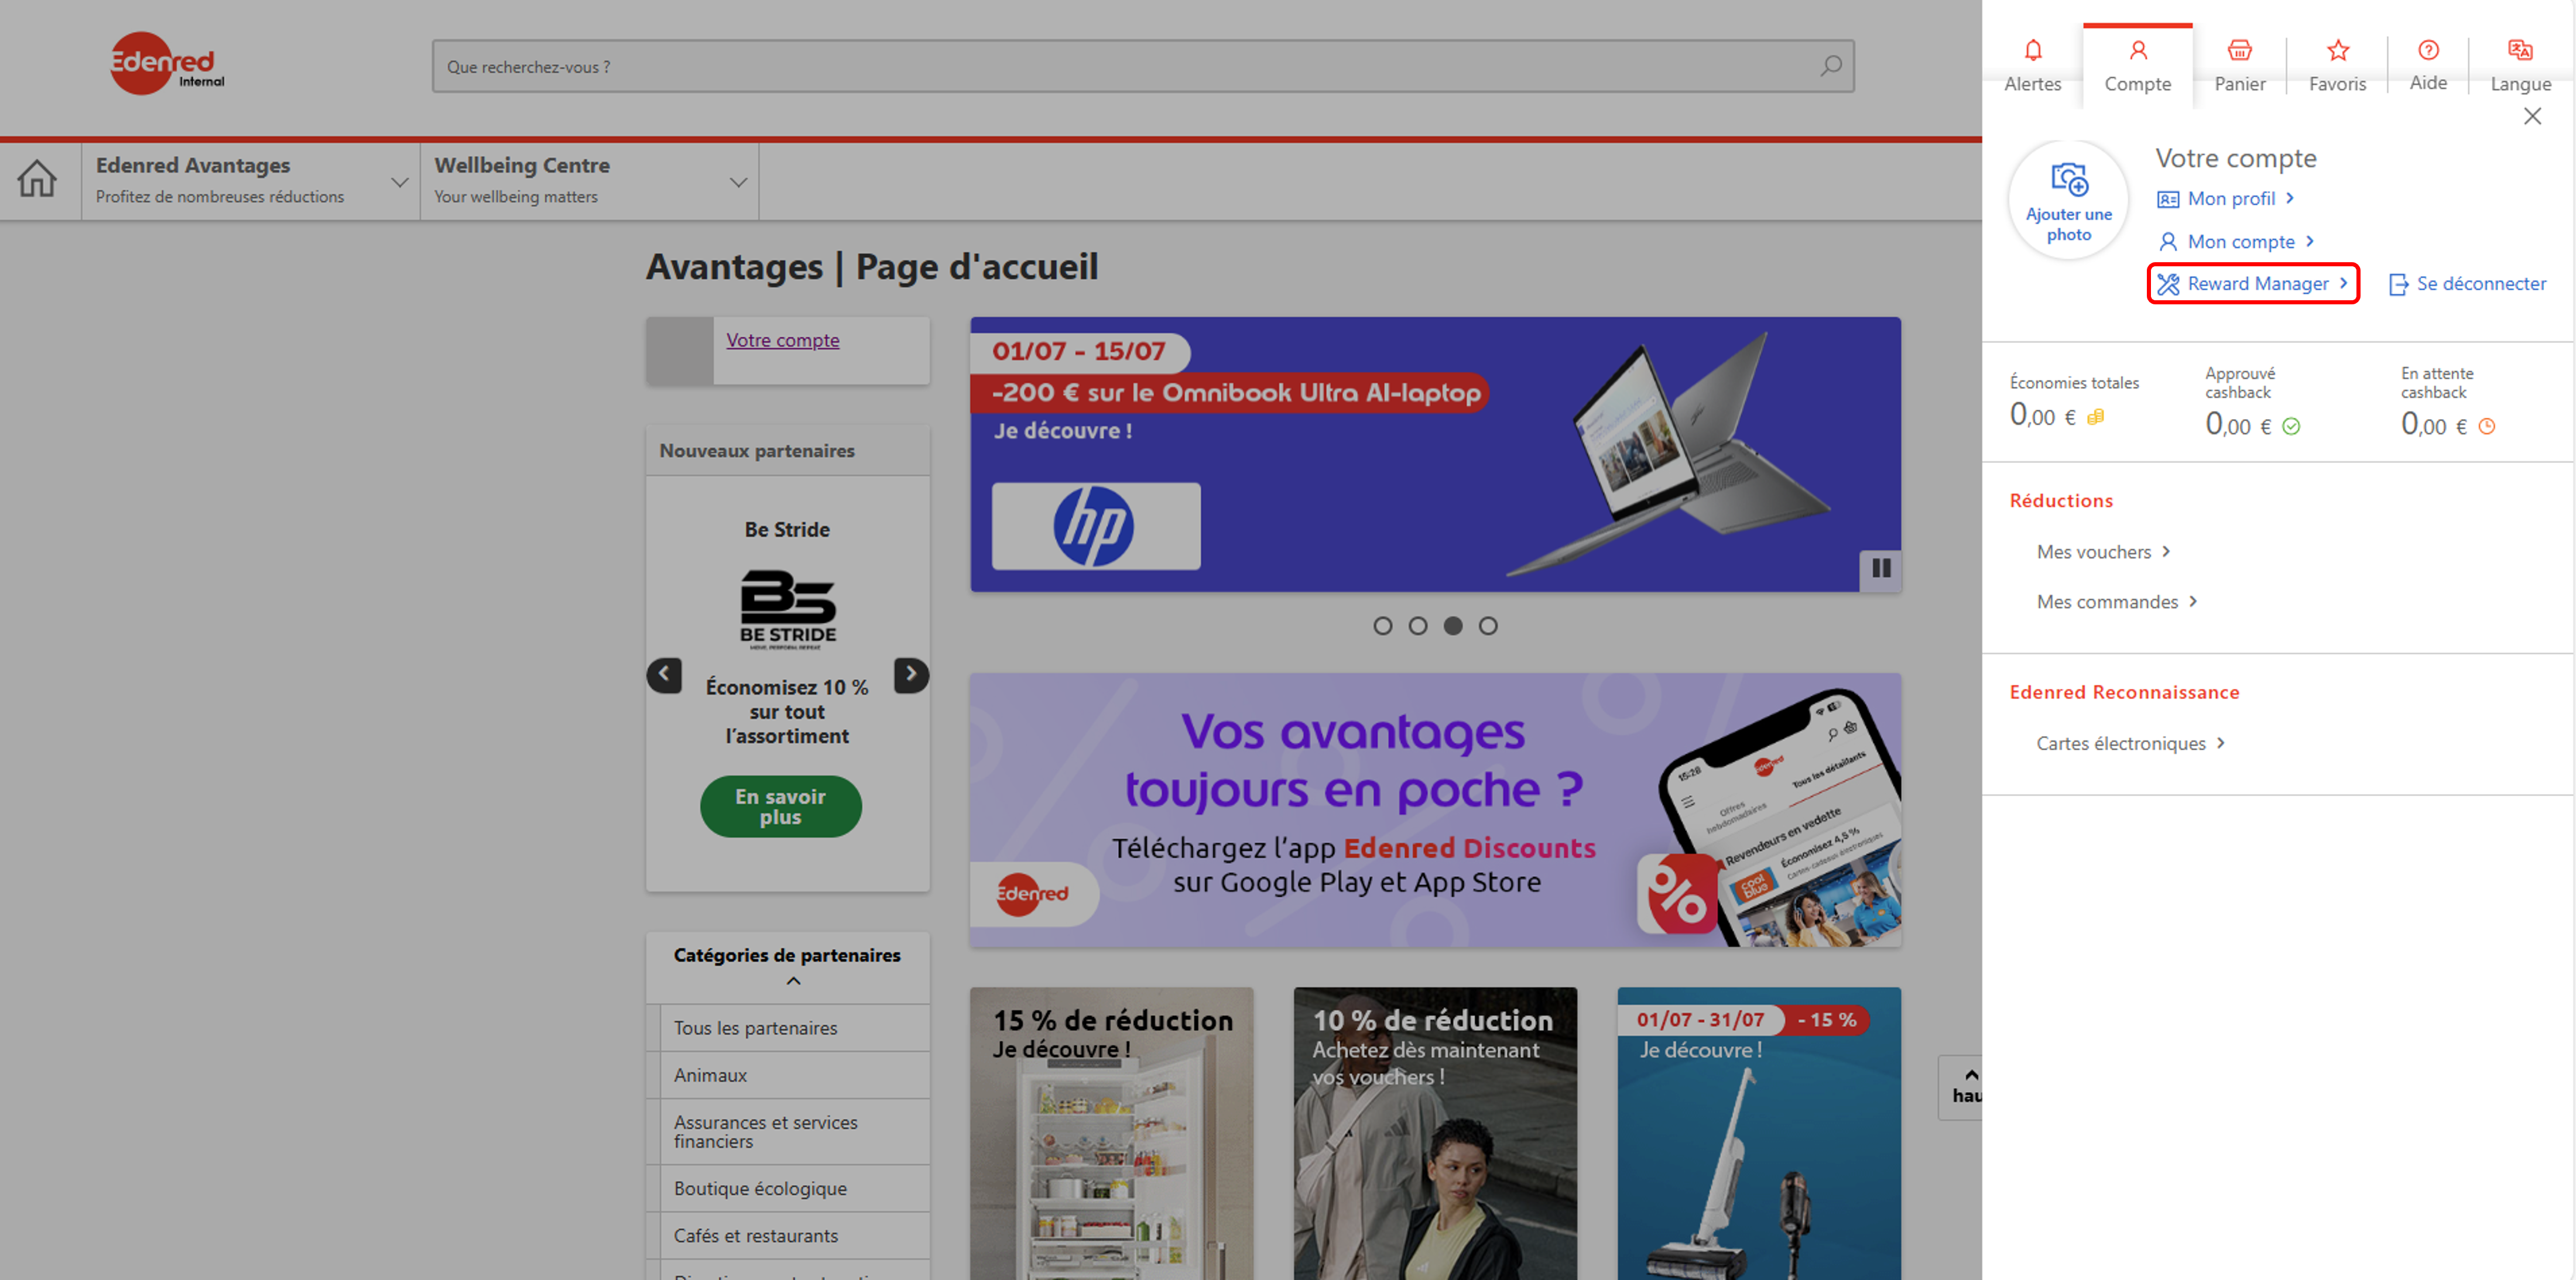Select Animaux category
This screenshot has width=2576, height=1280.
point(794,1076)
